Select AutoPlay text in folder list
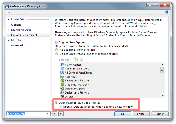Image resolution: width=176 pixels, height=124 pixels. coord(70,77)
